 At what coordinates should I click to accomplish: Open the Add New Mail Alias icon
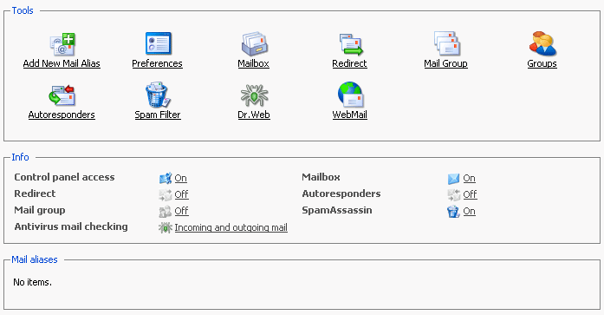click(x=62, y=43)
